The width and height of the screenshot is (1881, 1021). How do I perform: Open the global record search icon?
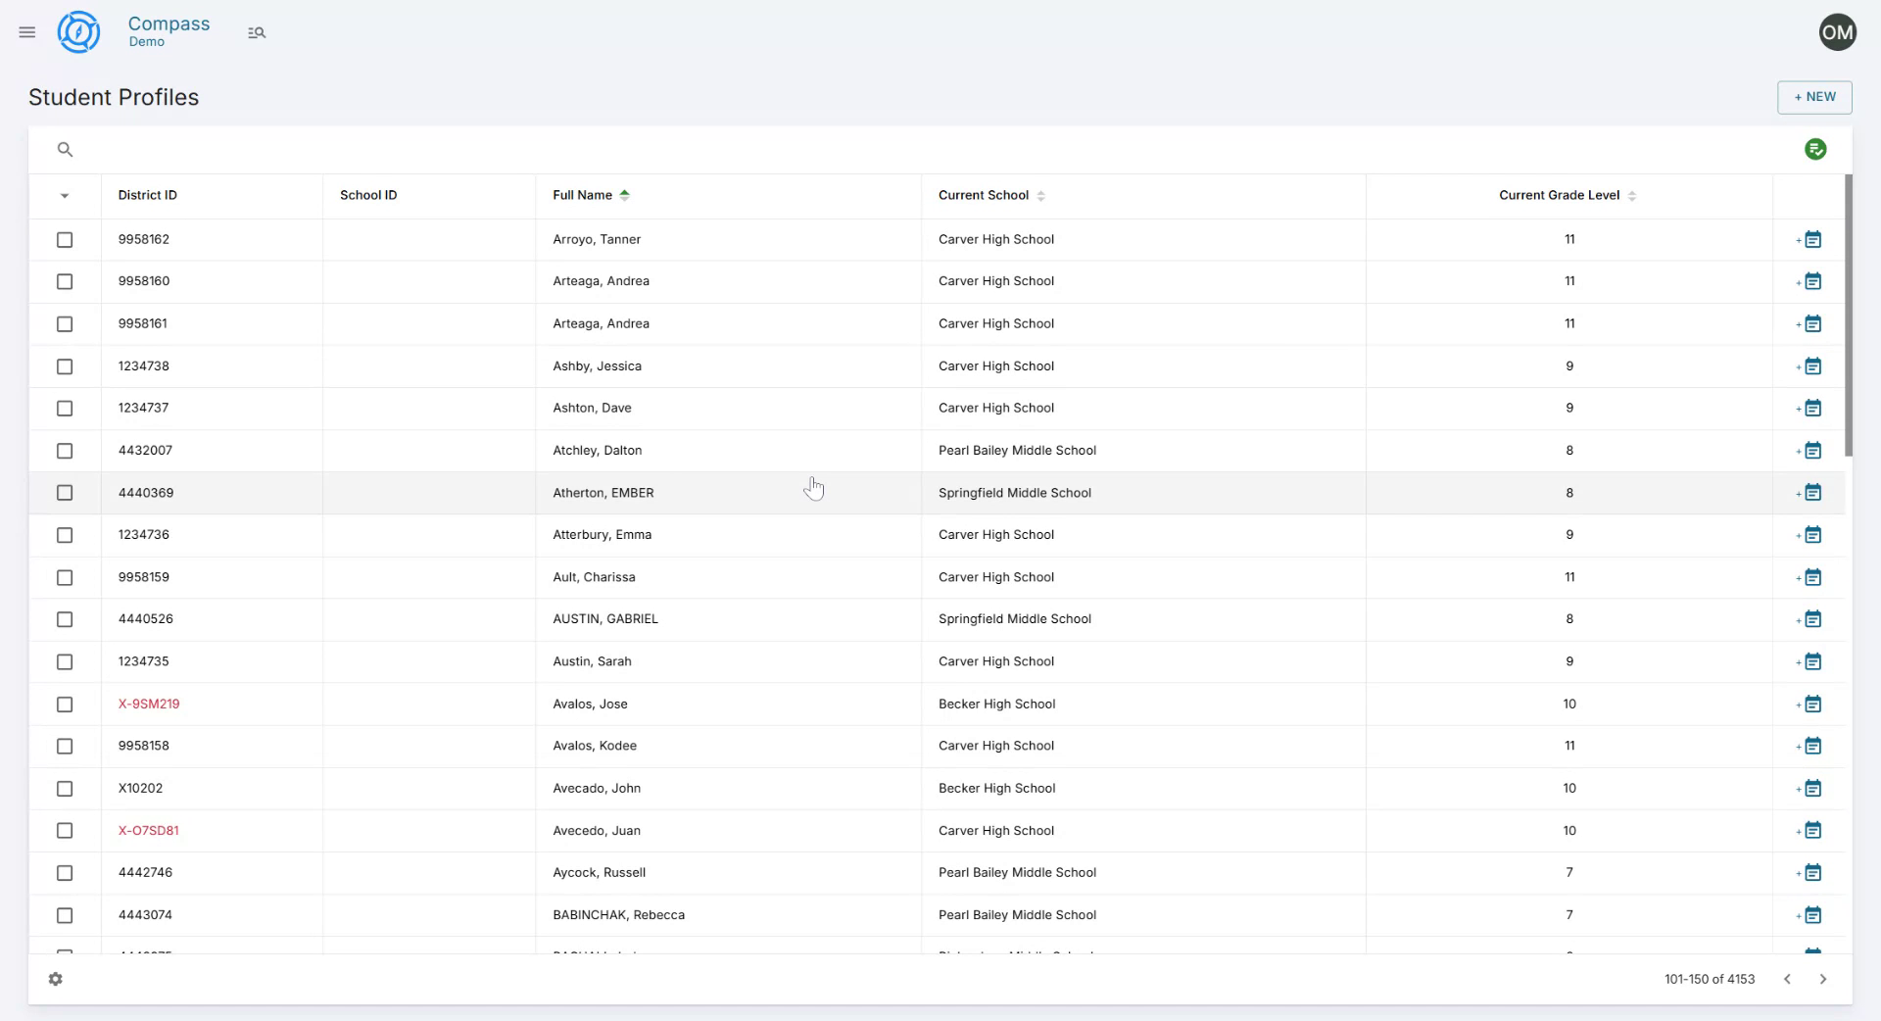(257, 32)
